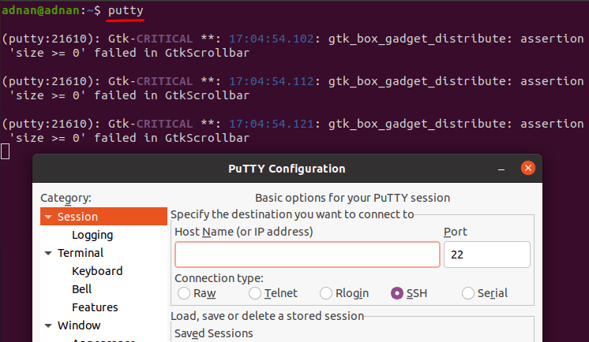Minimize the PuTTY Configuration window

point(501,169)
